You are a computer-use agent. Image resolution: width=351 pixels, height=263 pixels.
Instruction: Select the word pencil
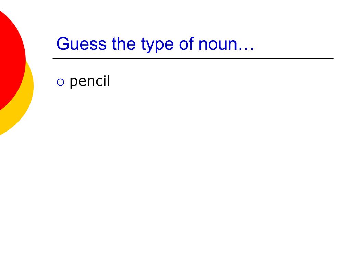tap(90, 82)
